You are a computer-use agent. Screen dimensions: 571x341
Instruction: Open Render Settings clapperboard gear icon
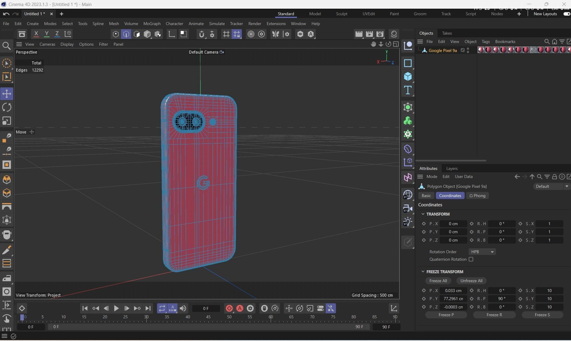point(380,34)
